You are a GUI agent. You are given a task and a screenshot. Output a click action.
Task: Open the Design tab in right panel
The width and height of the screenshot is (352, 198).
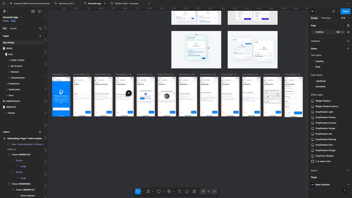[x=314, y=18]
